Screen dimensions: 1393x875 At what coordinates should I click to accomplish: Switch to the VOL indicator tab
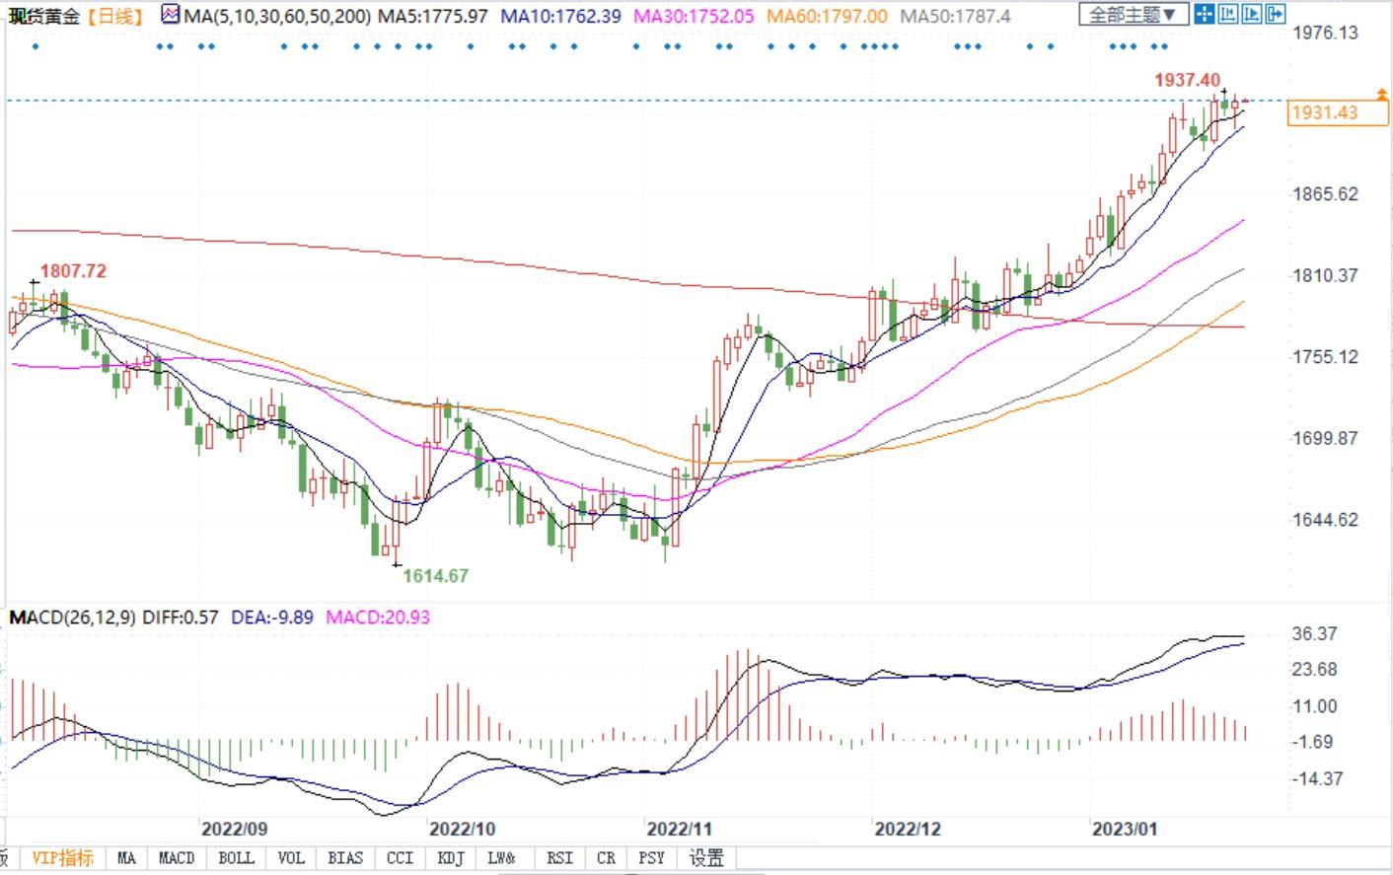tap(290, 858)
